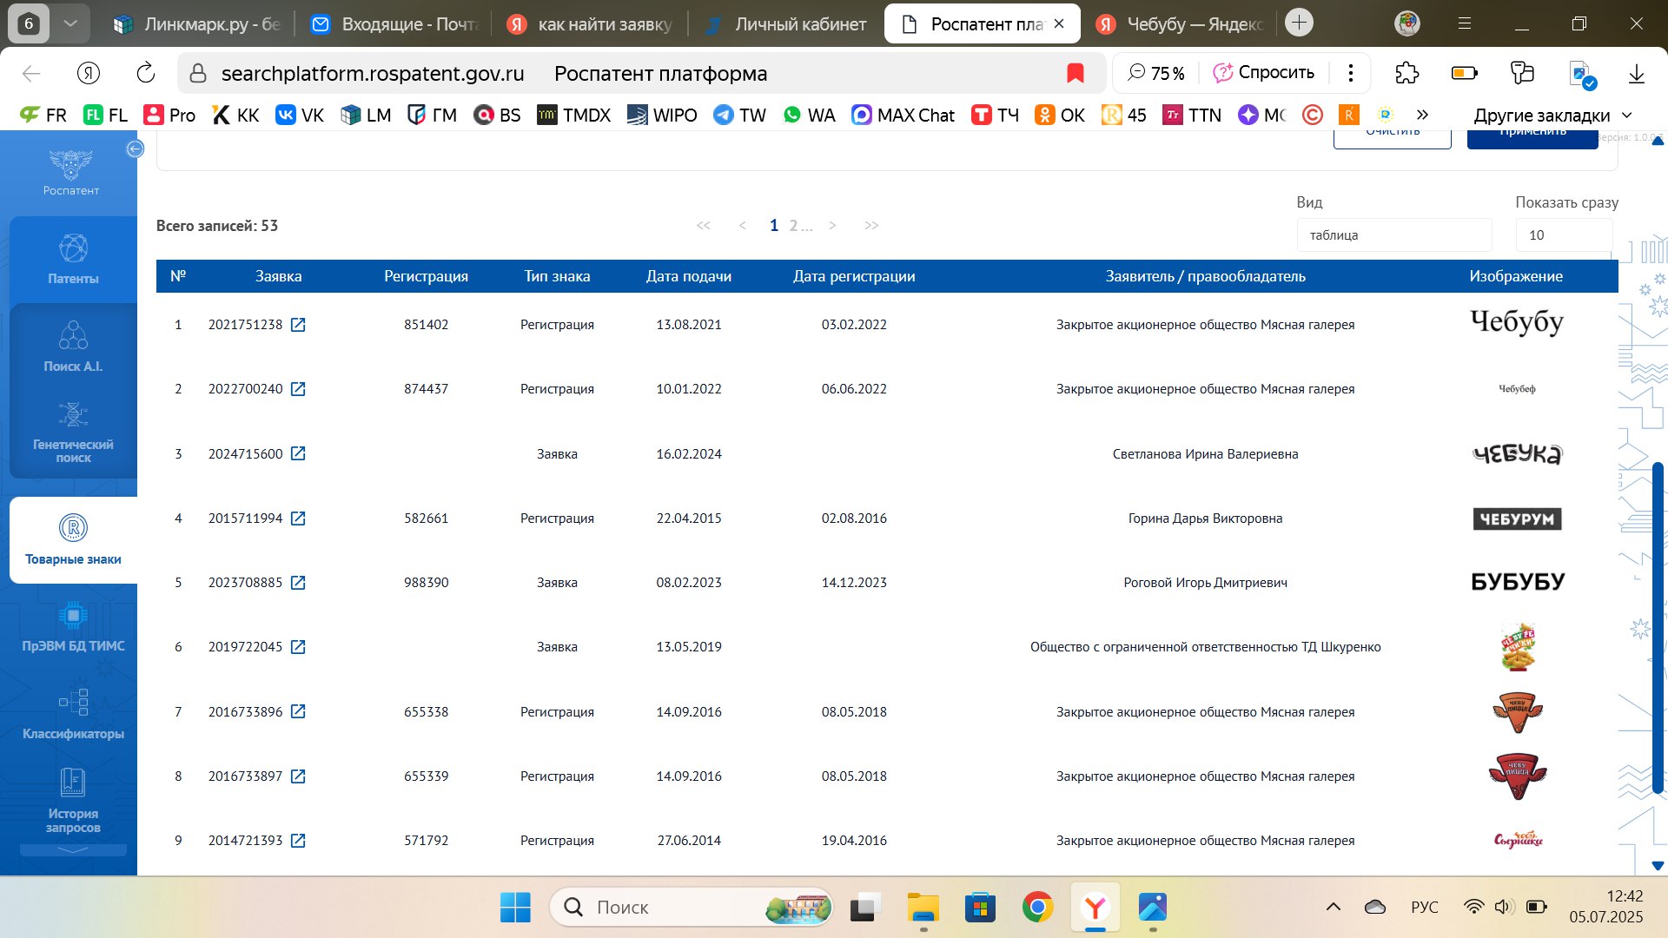Switch to Линкмарк.ру browser tab
Image resolution: width=1668 pixels, height=938 pixels.
198,24
